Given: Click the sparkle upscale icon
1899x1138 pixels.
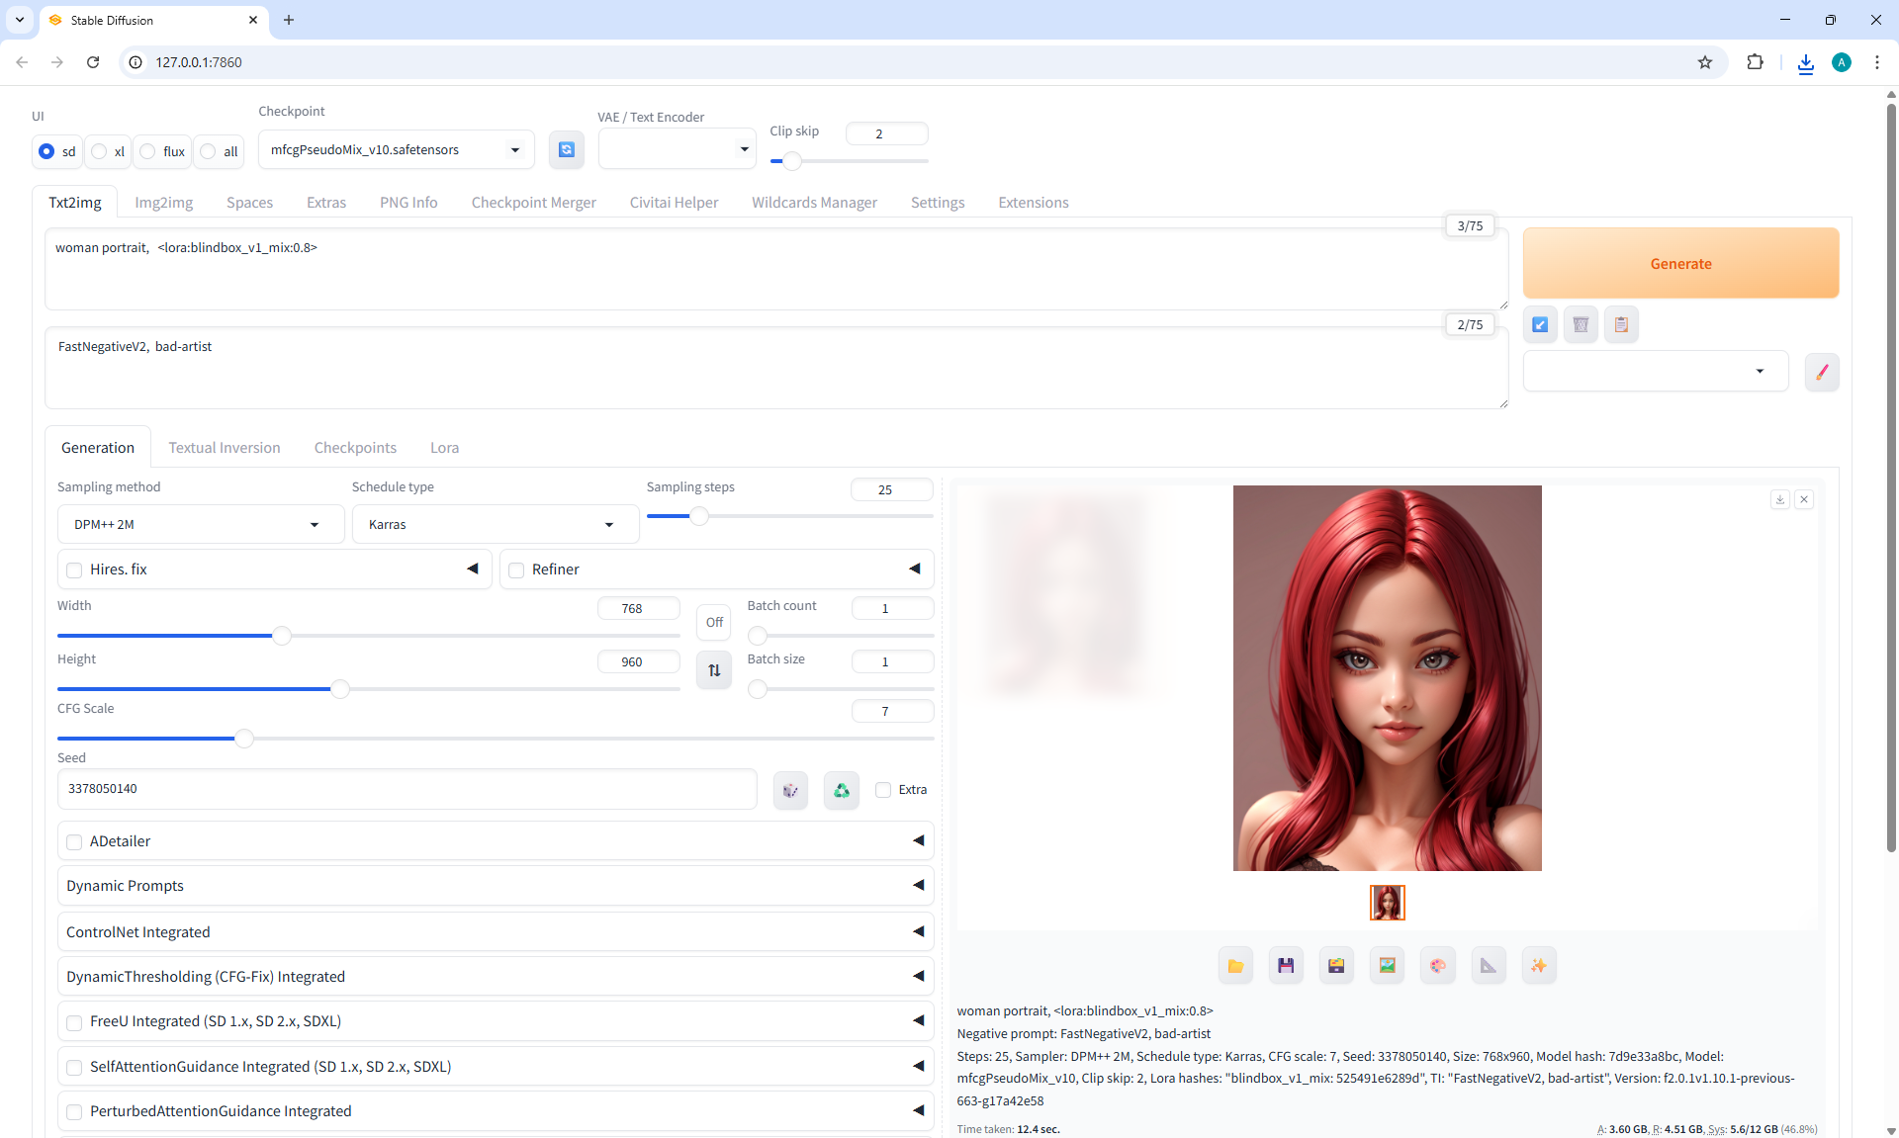Looking at the screenshot, I should (1538, 966).
